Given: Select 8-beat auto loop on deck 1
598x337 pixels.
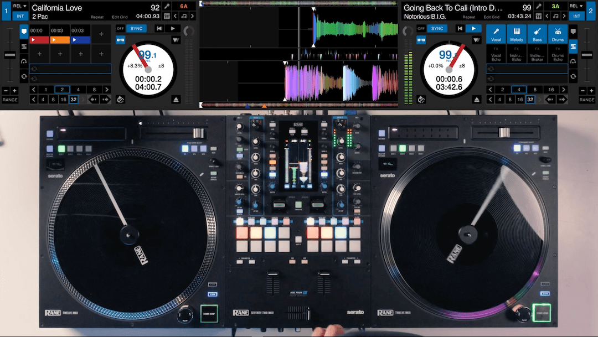Looking at the screenshot, I should tap(94, 90).
